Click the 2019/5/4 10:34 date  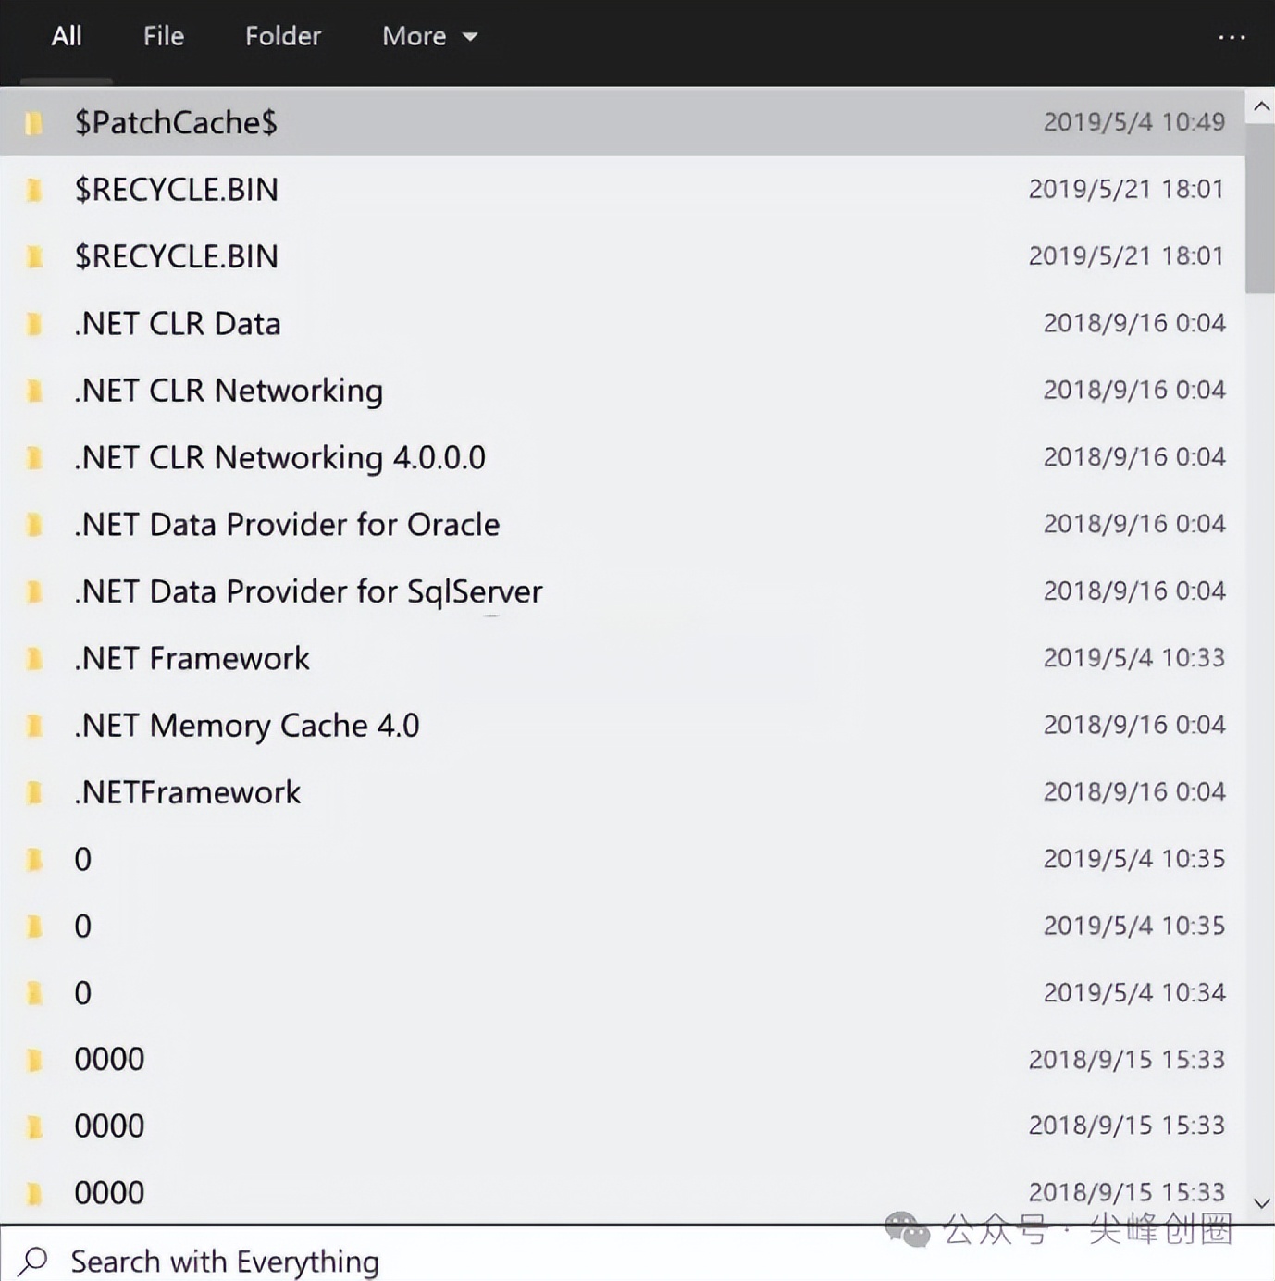click(1134, 993)
